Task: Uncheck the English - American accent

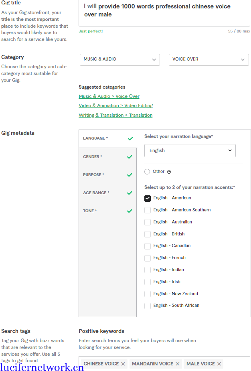Action: point(148,198)
